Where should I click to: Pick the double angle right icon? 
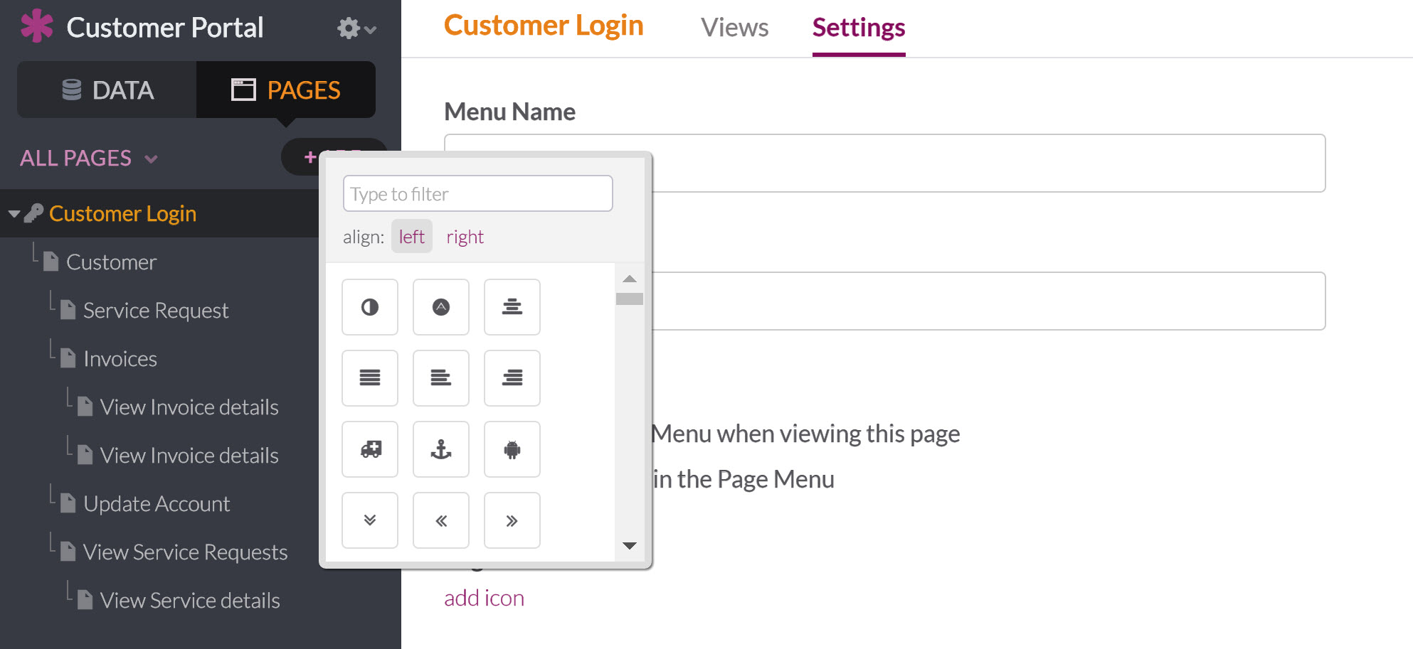[x=512, y=520]
